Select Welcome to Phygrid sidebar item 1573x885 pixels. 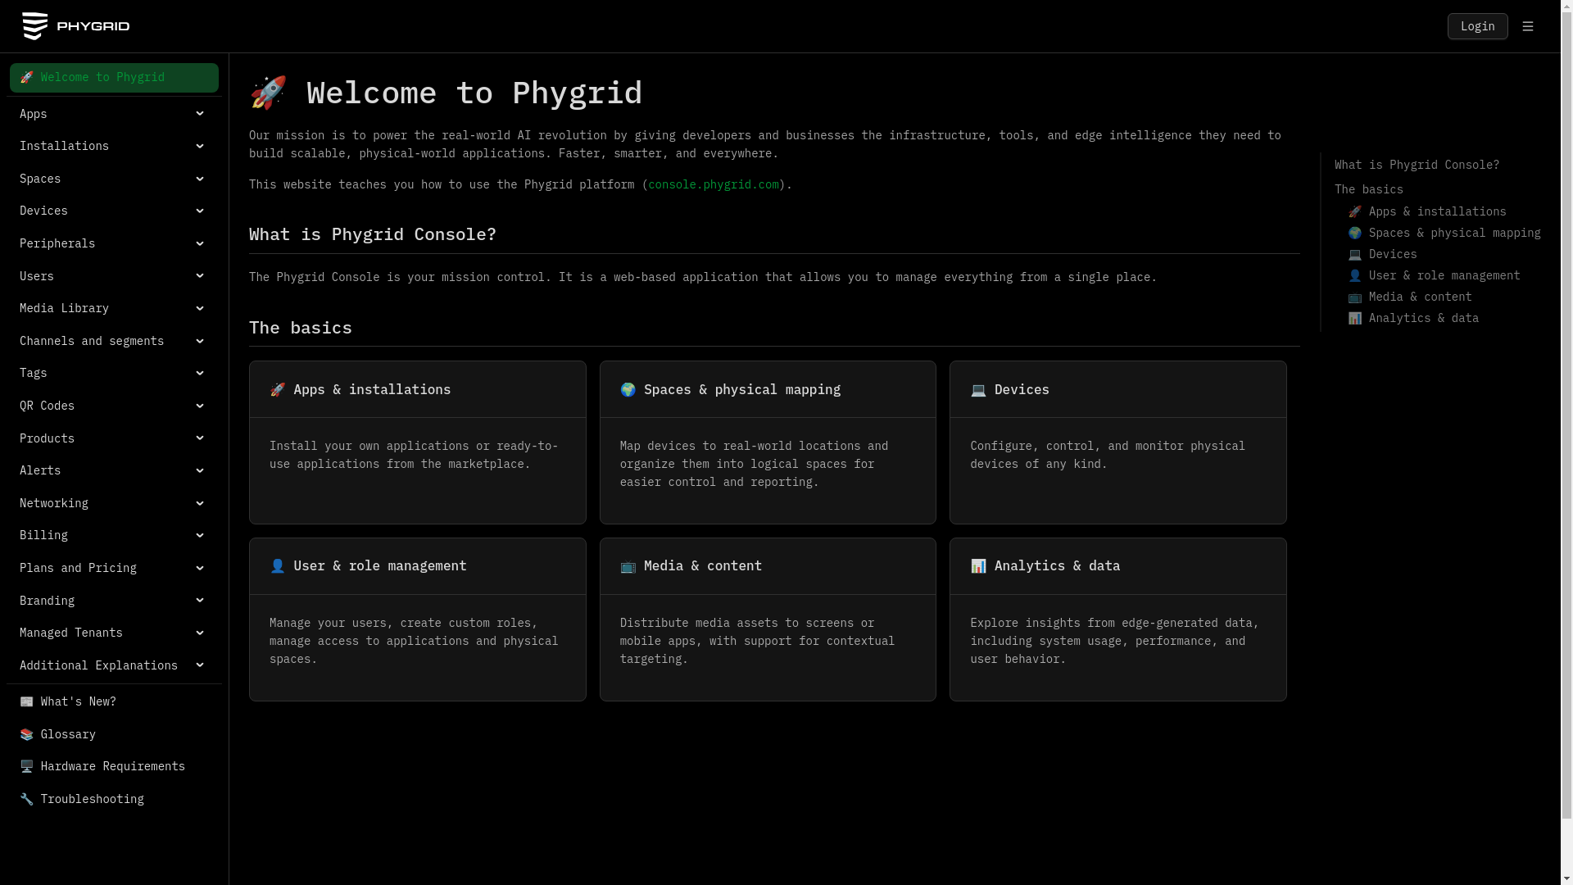(114, 78)
